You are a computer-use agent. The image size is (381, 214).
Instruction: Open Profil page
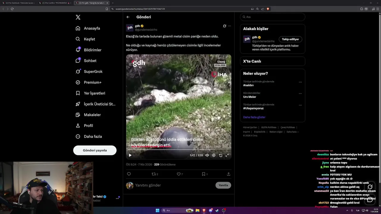click(85, 125)
